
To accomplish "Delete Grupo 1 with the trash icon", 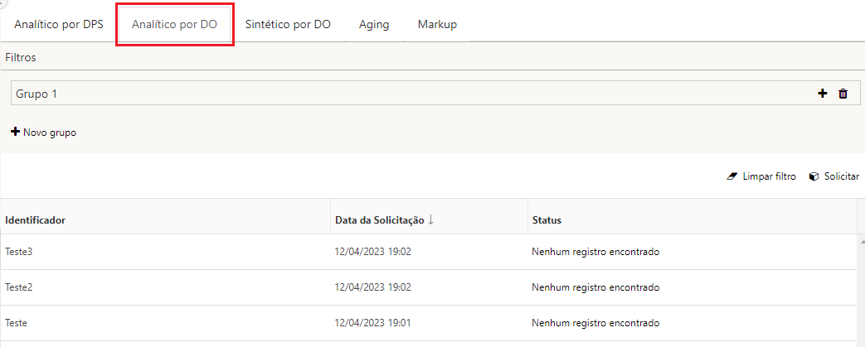I will coord(843,94).
